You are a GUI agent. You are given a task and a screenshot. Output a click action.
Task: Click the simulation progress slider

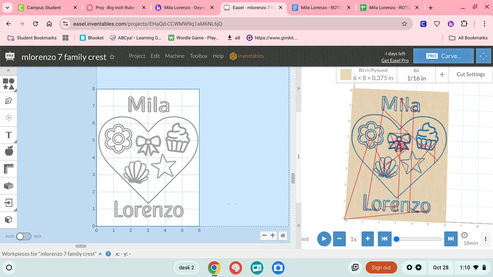[x=419, y=239]
